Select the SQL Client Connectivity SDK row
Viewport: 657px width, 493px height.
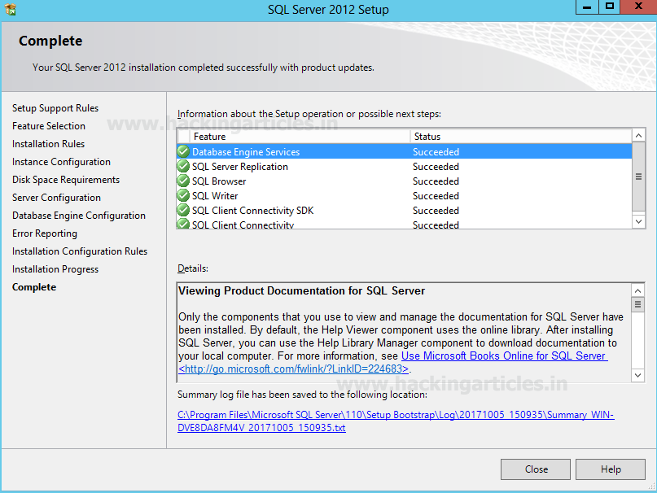tap(405, 210)
